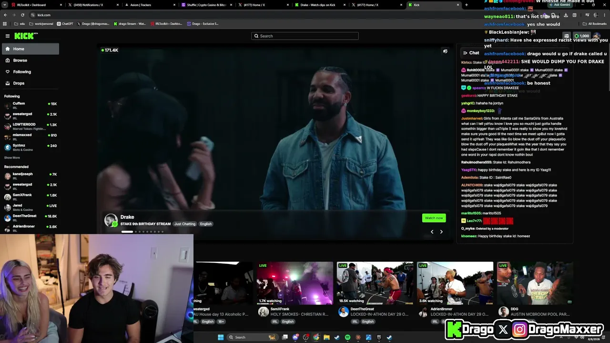Open the 1,000 Kicks balance
Viewport: 610px width, 343px height.
pyautogui.click(x=581, y=36)
